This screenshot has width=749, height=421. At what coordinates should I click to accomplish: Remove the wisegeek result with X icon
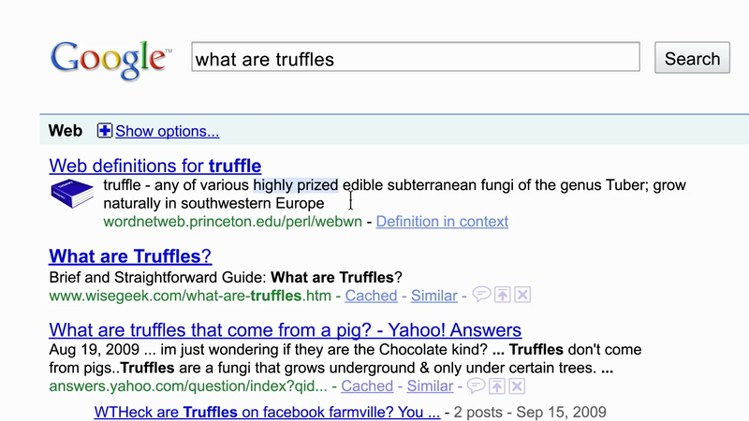click(x=523, y=296)
